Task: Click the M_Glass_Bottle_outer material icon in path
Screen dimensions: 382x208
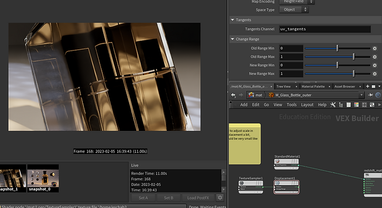Action: tap(271, 95)
